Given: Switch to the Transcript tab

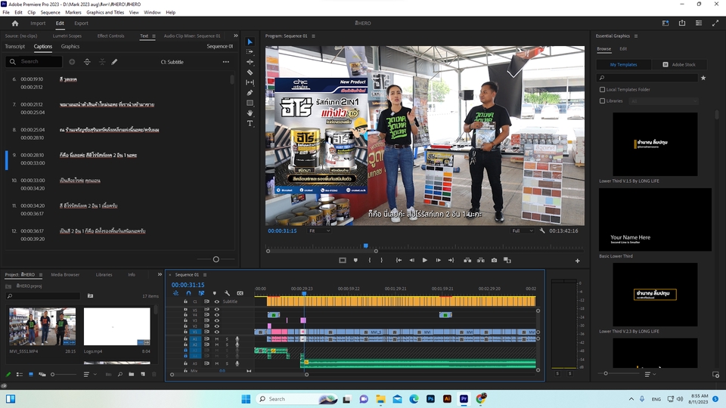Looking at the screenshot, I should (x=15, y=46).
